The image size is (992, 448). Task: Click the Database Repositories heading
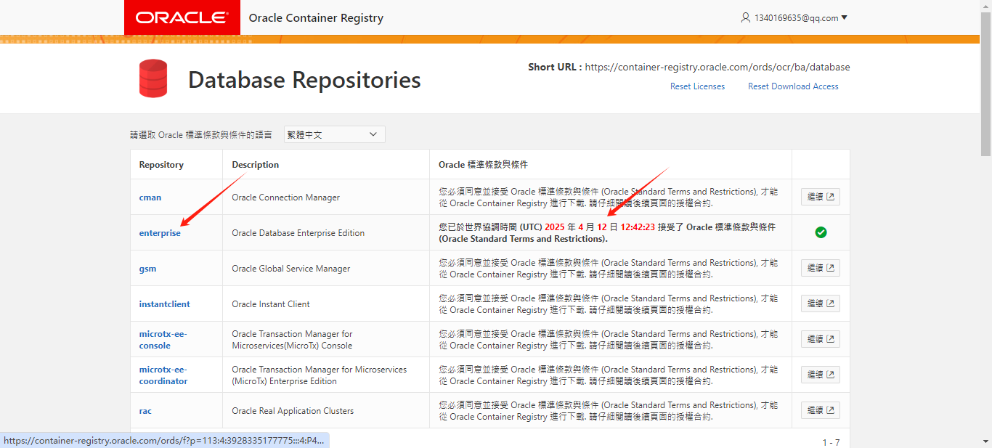(x=304, y=79)
